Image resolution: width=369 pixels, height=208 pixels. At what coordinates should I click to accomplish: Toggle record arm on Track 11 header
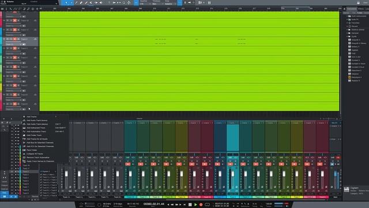(15, 29)
